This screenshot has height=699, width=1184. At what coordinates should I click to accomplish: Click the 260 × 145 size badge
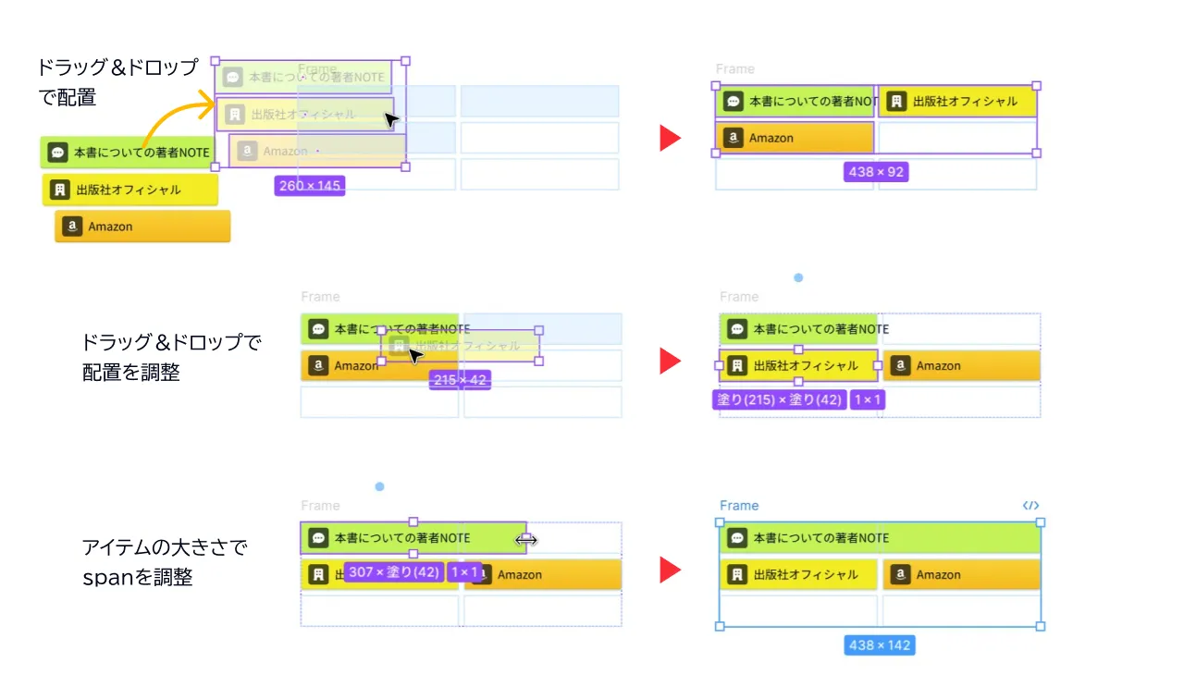coord(310,186)
